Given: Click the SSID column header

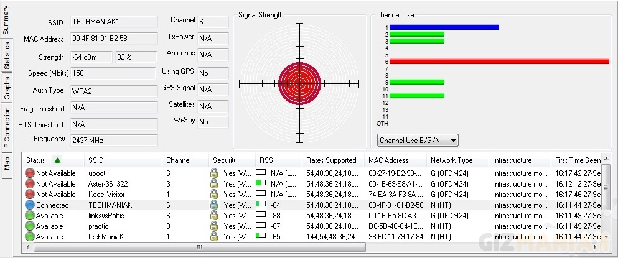Looking at the screenshot, I should (x=96, y=160).
